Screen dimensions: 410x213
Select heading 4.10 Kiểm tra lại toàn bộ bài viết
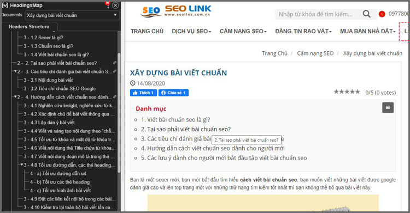tap(69, 208)
